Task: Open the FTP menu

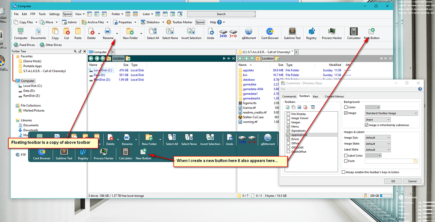Action: (33, 14)
